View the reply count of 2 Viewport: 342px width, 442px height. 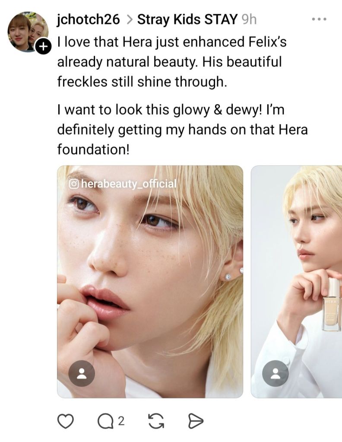point(121,421)
